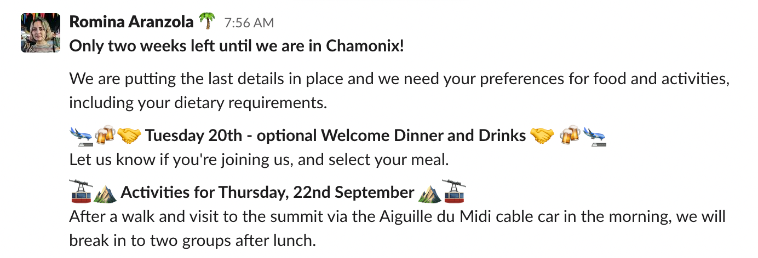Click the cable car emoji after 22nd September
Image resolution: width=758 pixels, height=258 pixels.
coord(453,192)
